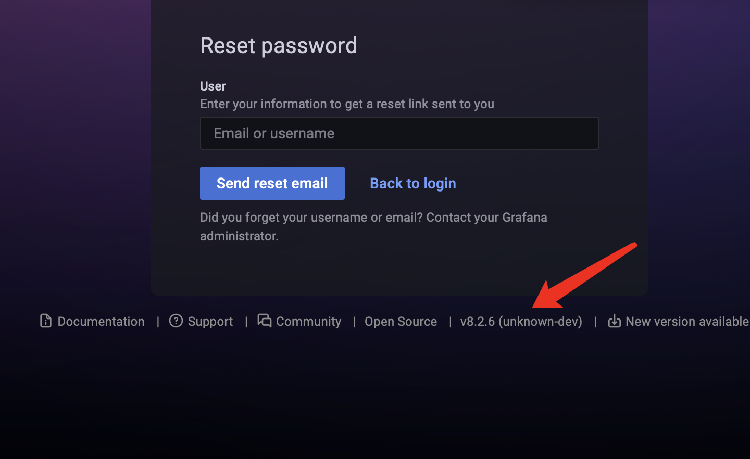Visit the Community footer link text
Screen dimensions: 750x459
coord(309,322)
